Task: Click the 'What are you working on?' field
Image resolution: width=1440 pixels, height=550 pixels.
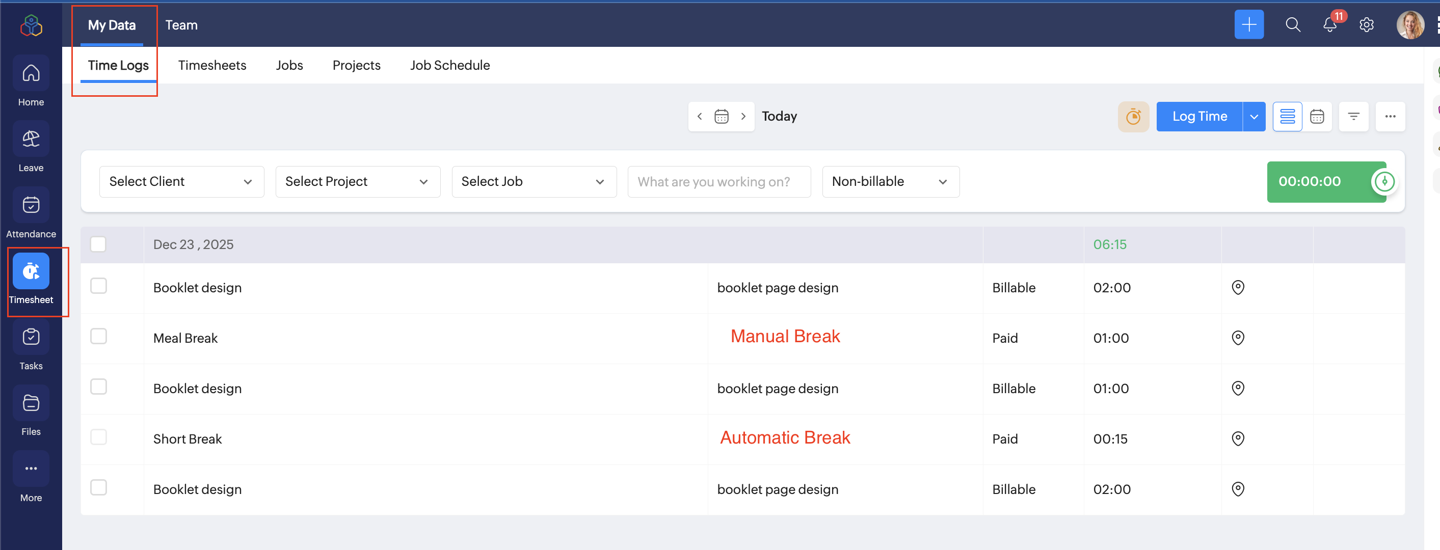Action: (x=718, y=182)
